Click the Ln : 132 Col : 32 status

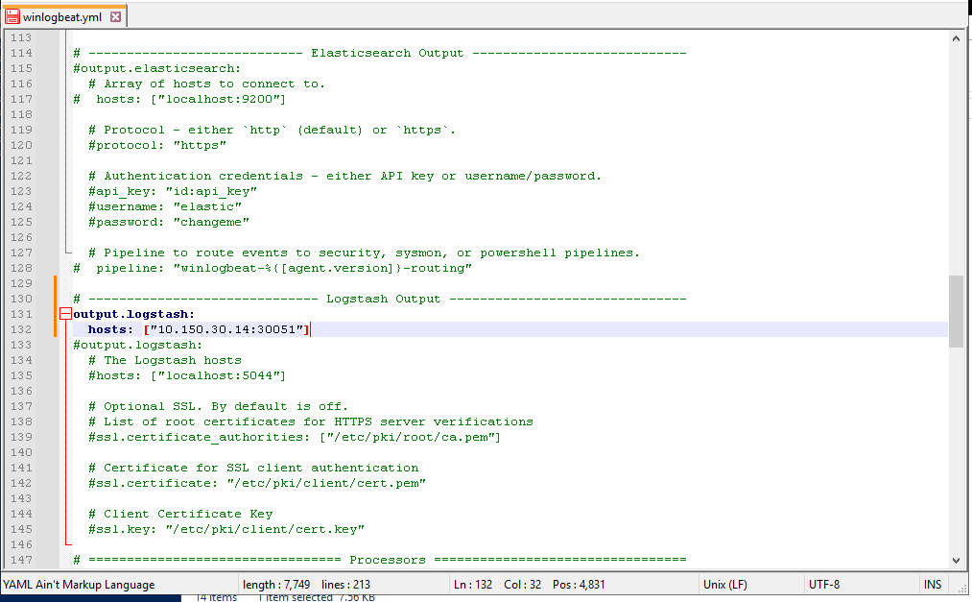pyautogui.click(x=497, y=585)
